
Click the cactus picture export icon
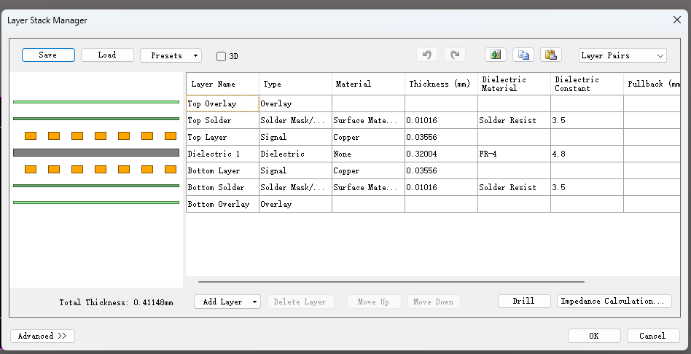(x=496, y=55)
